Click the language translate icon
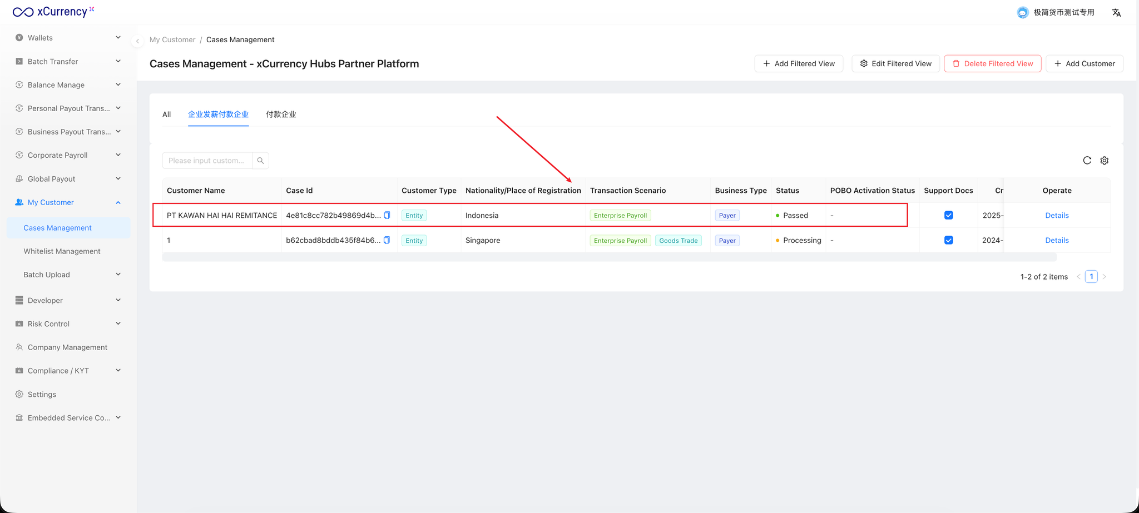This screenshot has width=1139, height=513. 1116,13
